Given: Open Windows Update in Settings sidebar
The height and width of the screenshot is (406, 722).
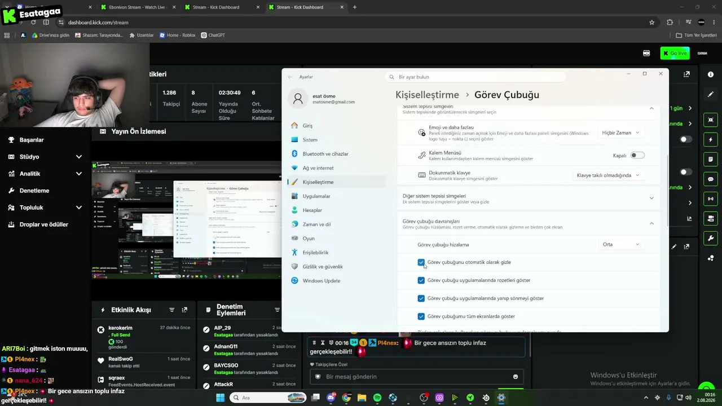Looking at the screenshot, I should coord(336,281).
